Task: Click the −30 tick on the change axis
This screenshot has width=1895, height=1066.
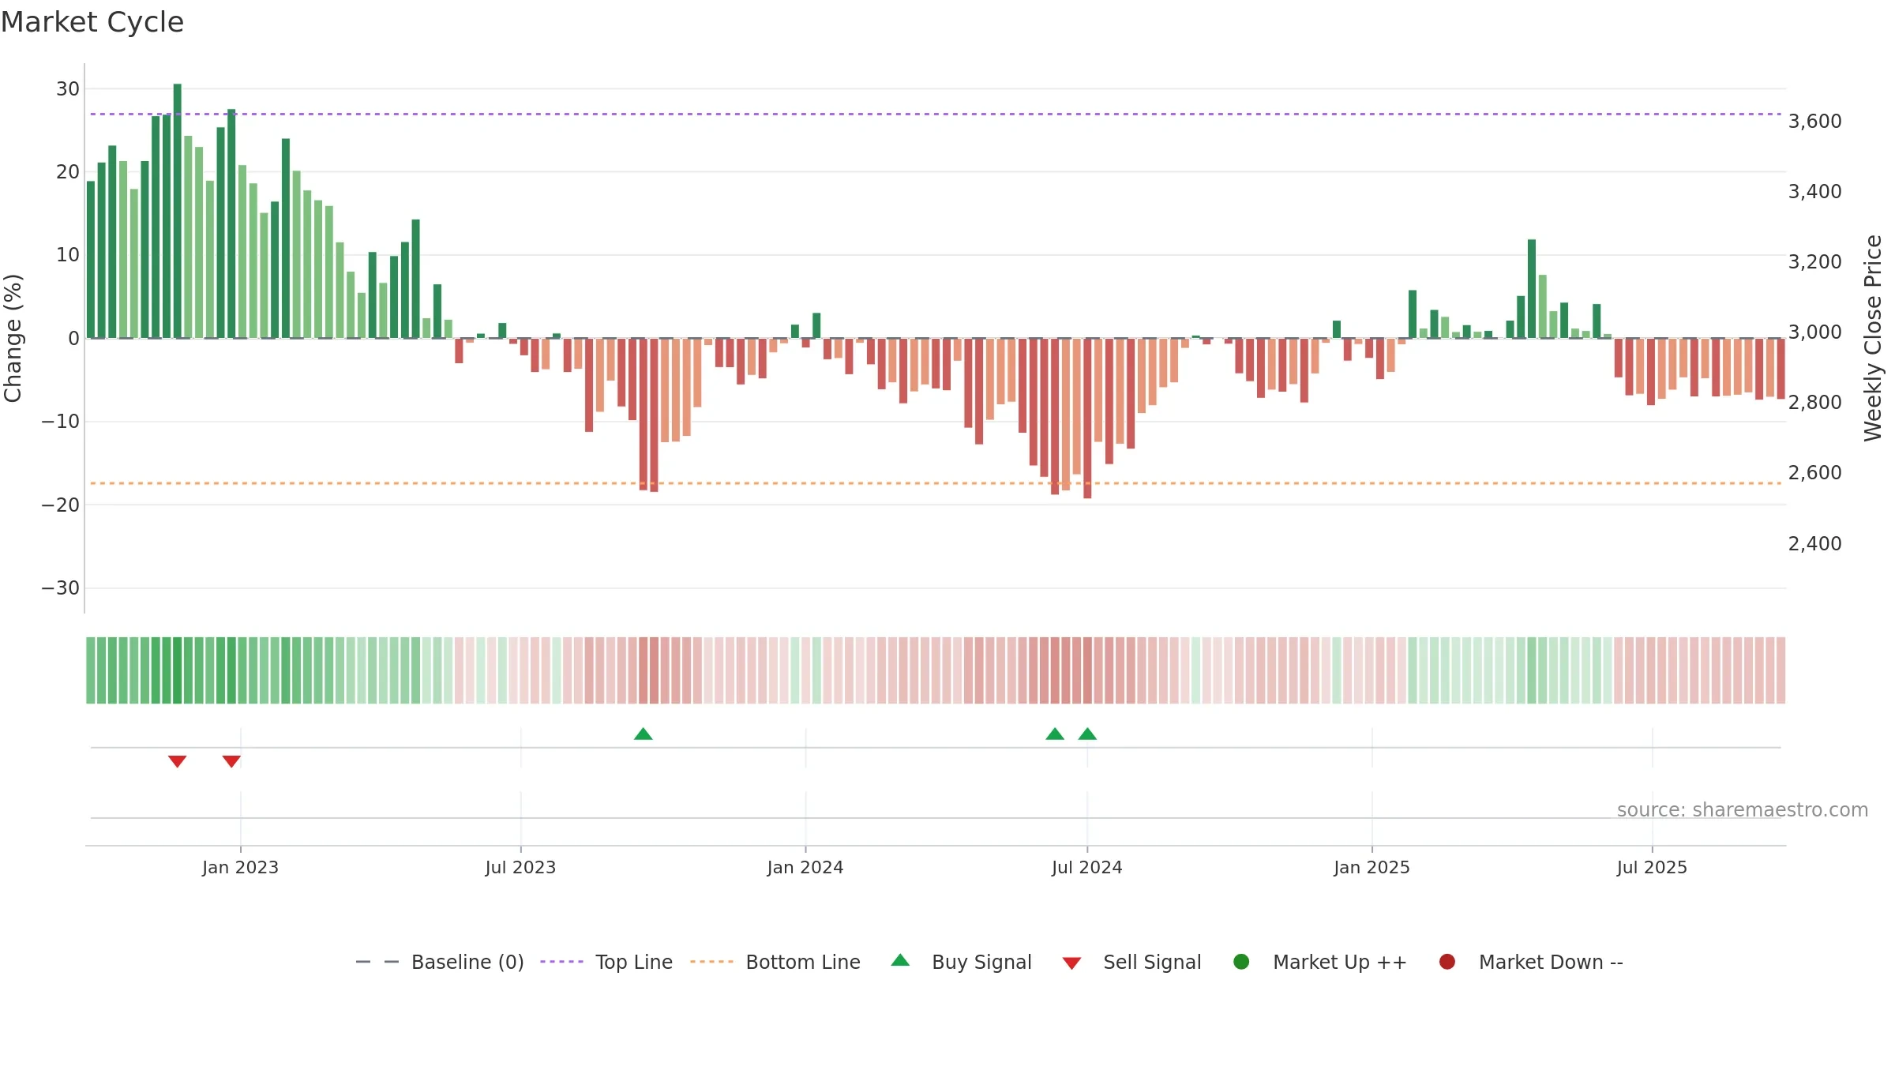Action: [x=61, y=588]
